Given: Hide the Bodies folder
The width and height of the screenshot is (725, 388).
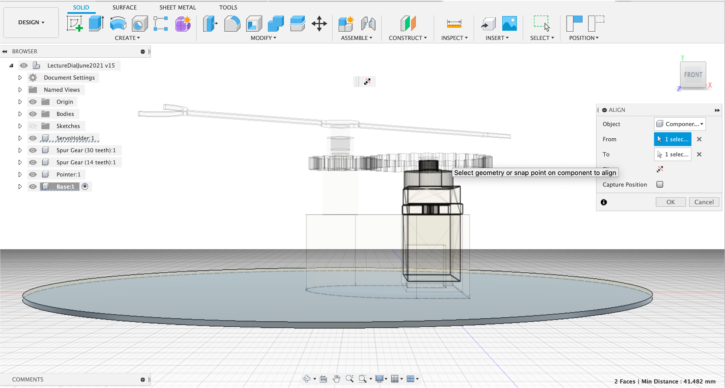Looking at the screenshot, I should 33,114.
